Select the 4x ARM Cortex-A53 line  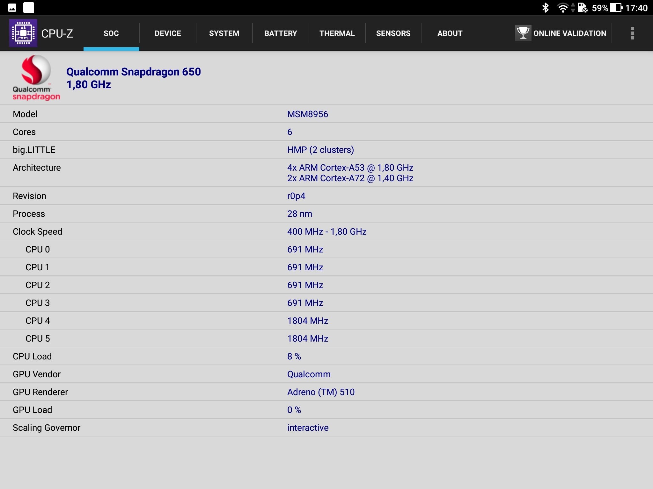click(x=350, y=167)
